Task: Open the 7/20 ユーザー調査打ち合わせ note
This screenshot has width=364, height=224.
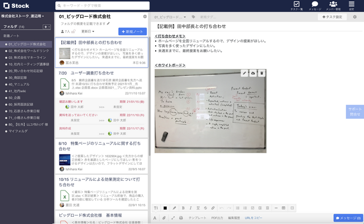Action: point(102,83)
